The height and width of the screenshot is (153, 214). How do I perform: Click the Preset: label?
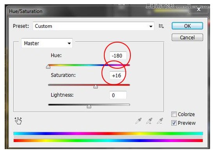coord(21,26)
